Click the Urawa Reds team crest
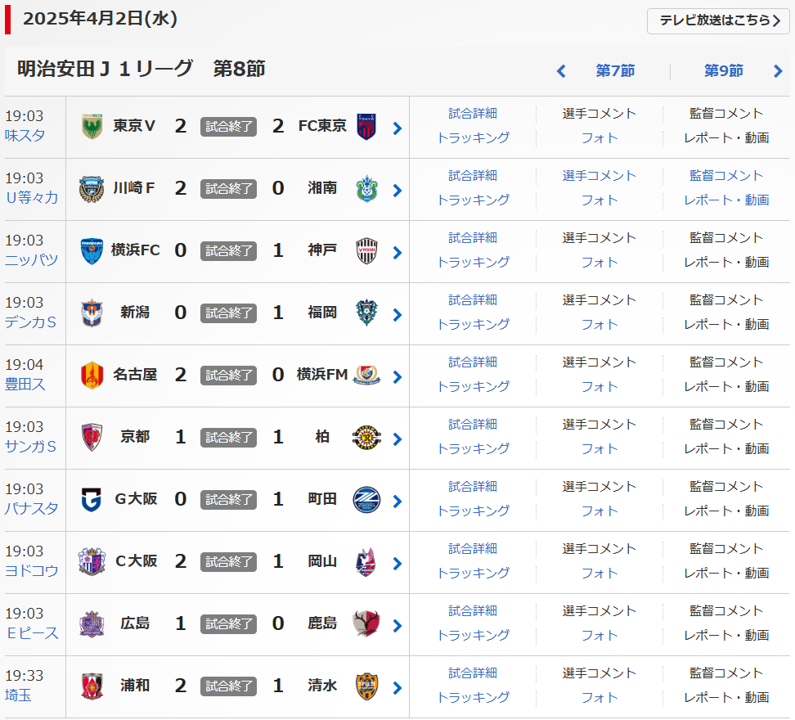Image resolution: width=795 pixels, height=720 pixels. pyautogui.click(x=92, y=686)
